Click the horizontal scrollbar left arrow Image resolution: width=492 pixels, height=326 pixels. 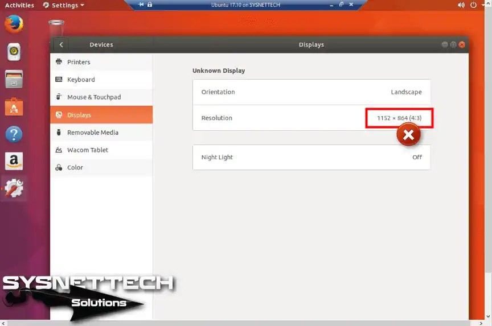click(3, 323)
